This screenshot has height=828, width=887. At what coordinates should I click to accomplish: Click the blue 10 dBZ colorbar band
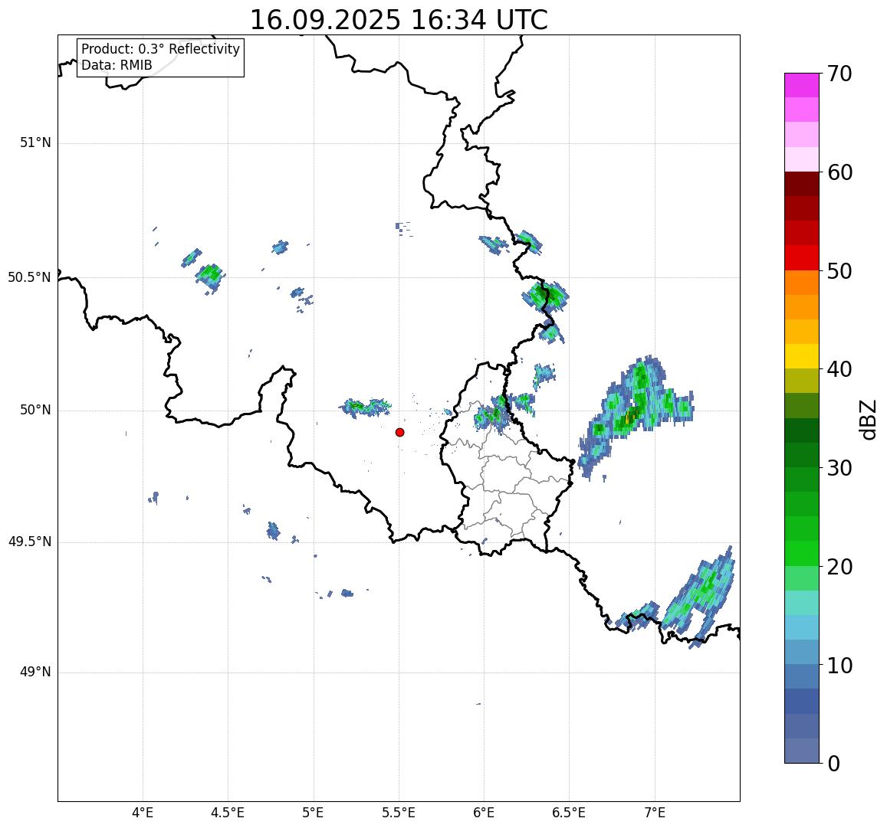tap(802, 652)
